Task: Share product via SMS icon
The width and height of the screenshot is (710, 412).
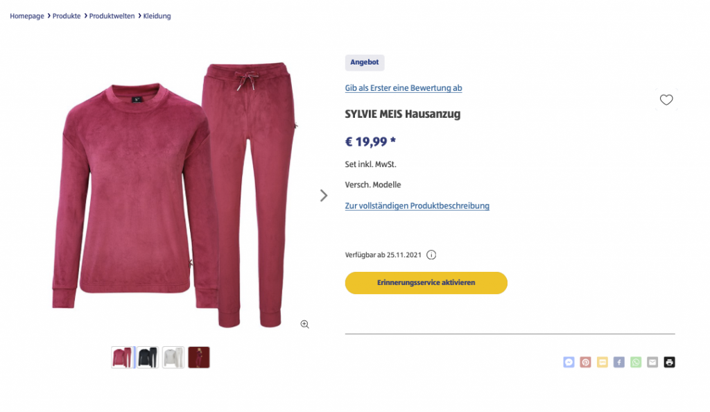Action: tap(603, 362)
